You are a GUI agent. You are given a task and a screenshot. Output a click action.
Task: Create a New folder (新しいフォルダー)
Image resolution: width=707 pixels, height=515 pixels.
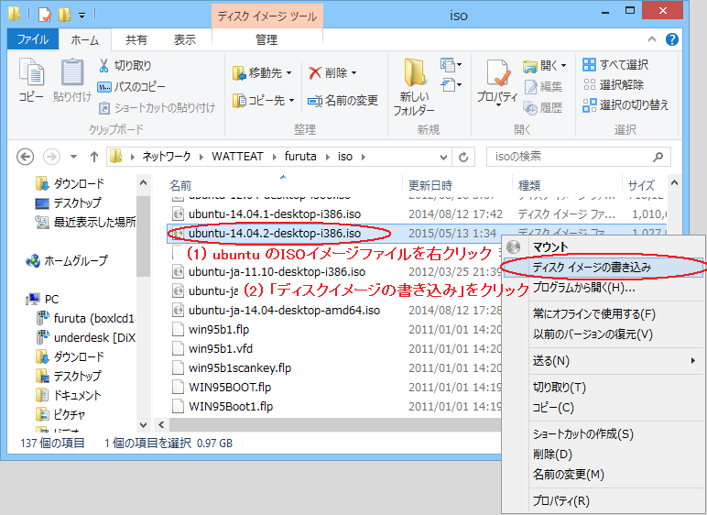(414, 87)
